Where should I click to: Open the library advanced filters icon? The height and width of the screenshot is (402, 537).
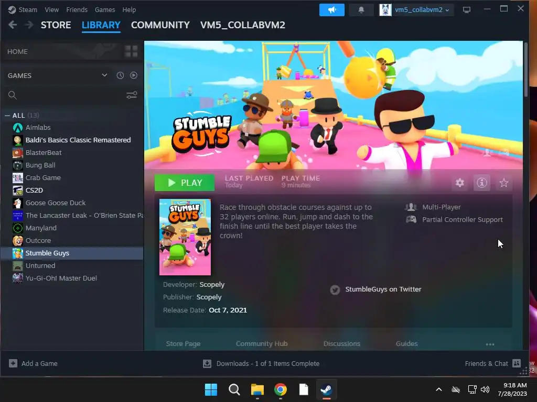132,95
